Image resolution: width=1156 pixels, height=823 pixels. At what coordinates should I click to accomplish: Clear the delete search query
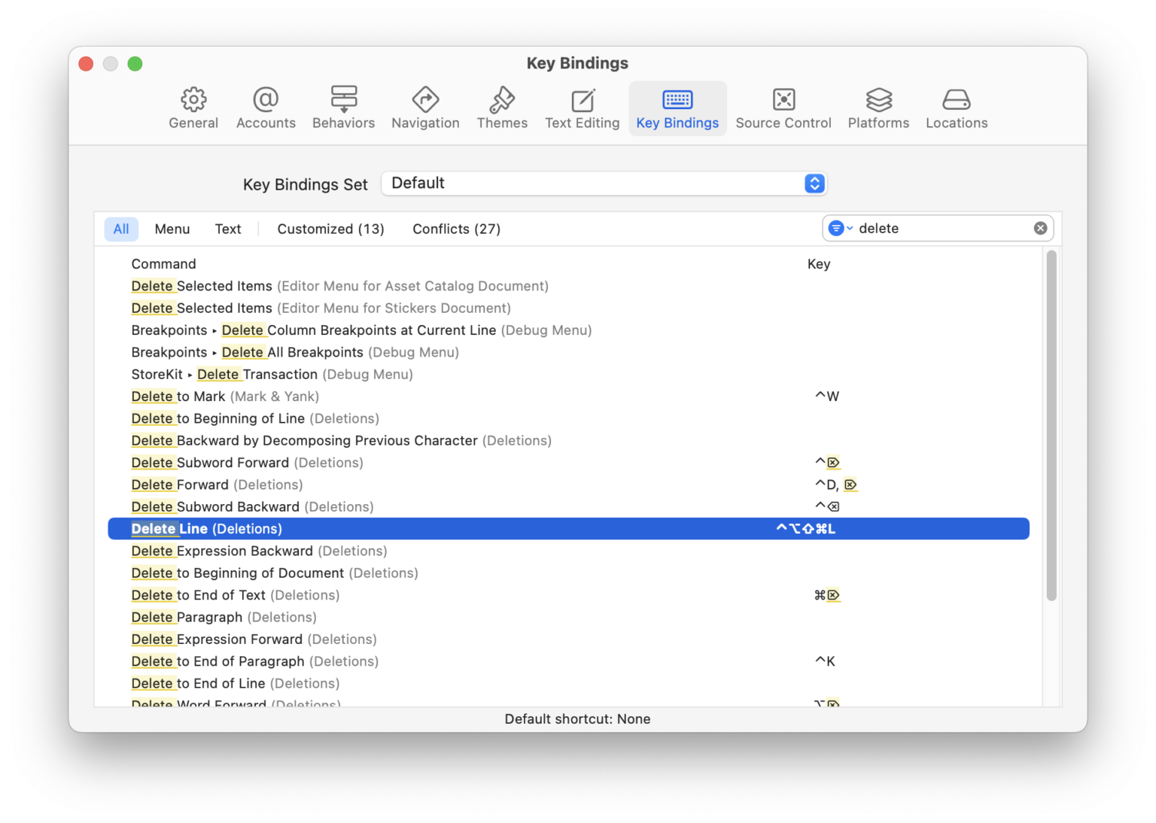coord(1040,228)
